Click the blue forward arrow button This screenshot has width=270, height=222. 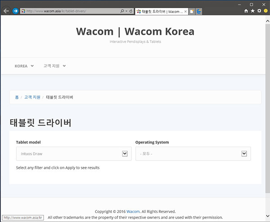click(15, 11)
